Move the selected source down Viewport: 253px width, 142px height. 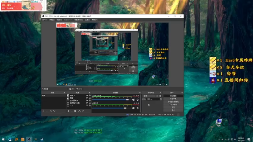83,111
